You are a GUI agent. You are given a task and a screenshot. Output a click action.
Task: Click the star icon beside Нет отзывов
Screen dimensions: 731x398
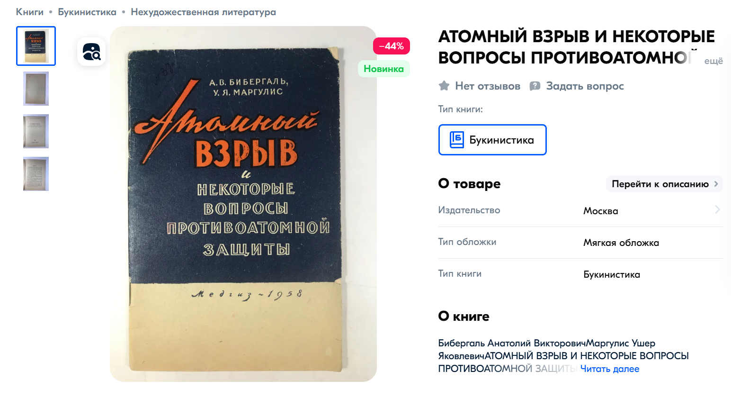coord(444,86)
